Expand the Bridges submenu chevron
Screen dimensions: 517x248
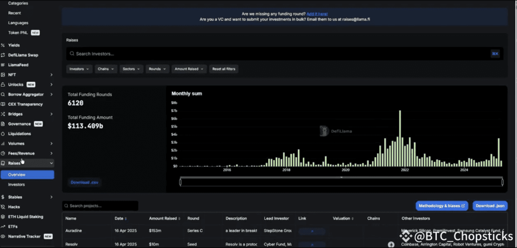pyautogui.click(x=51, y=114)
